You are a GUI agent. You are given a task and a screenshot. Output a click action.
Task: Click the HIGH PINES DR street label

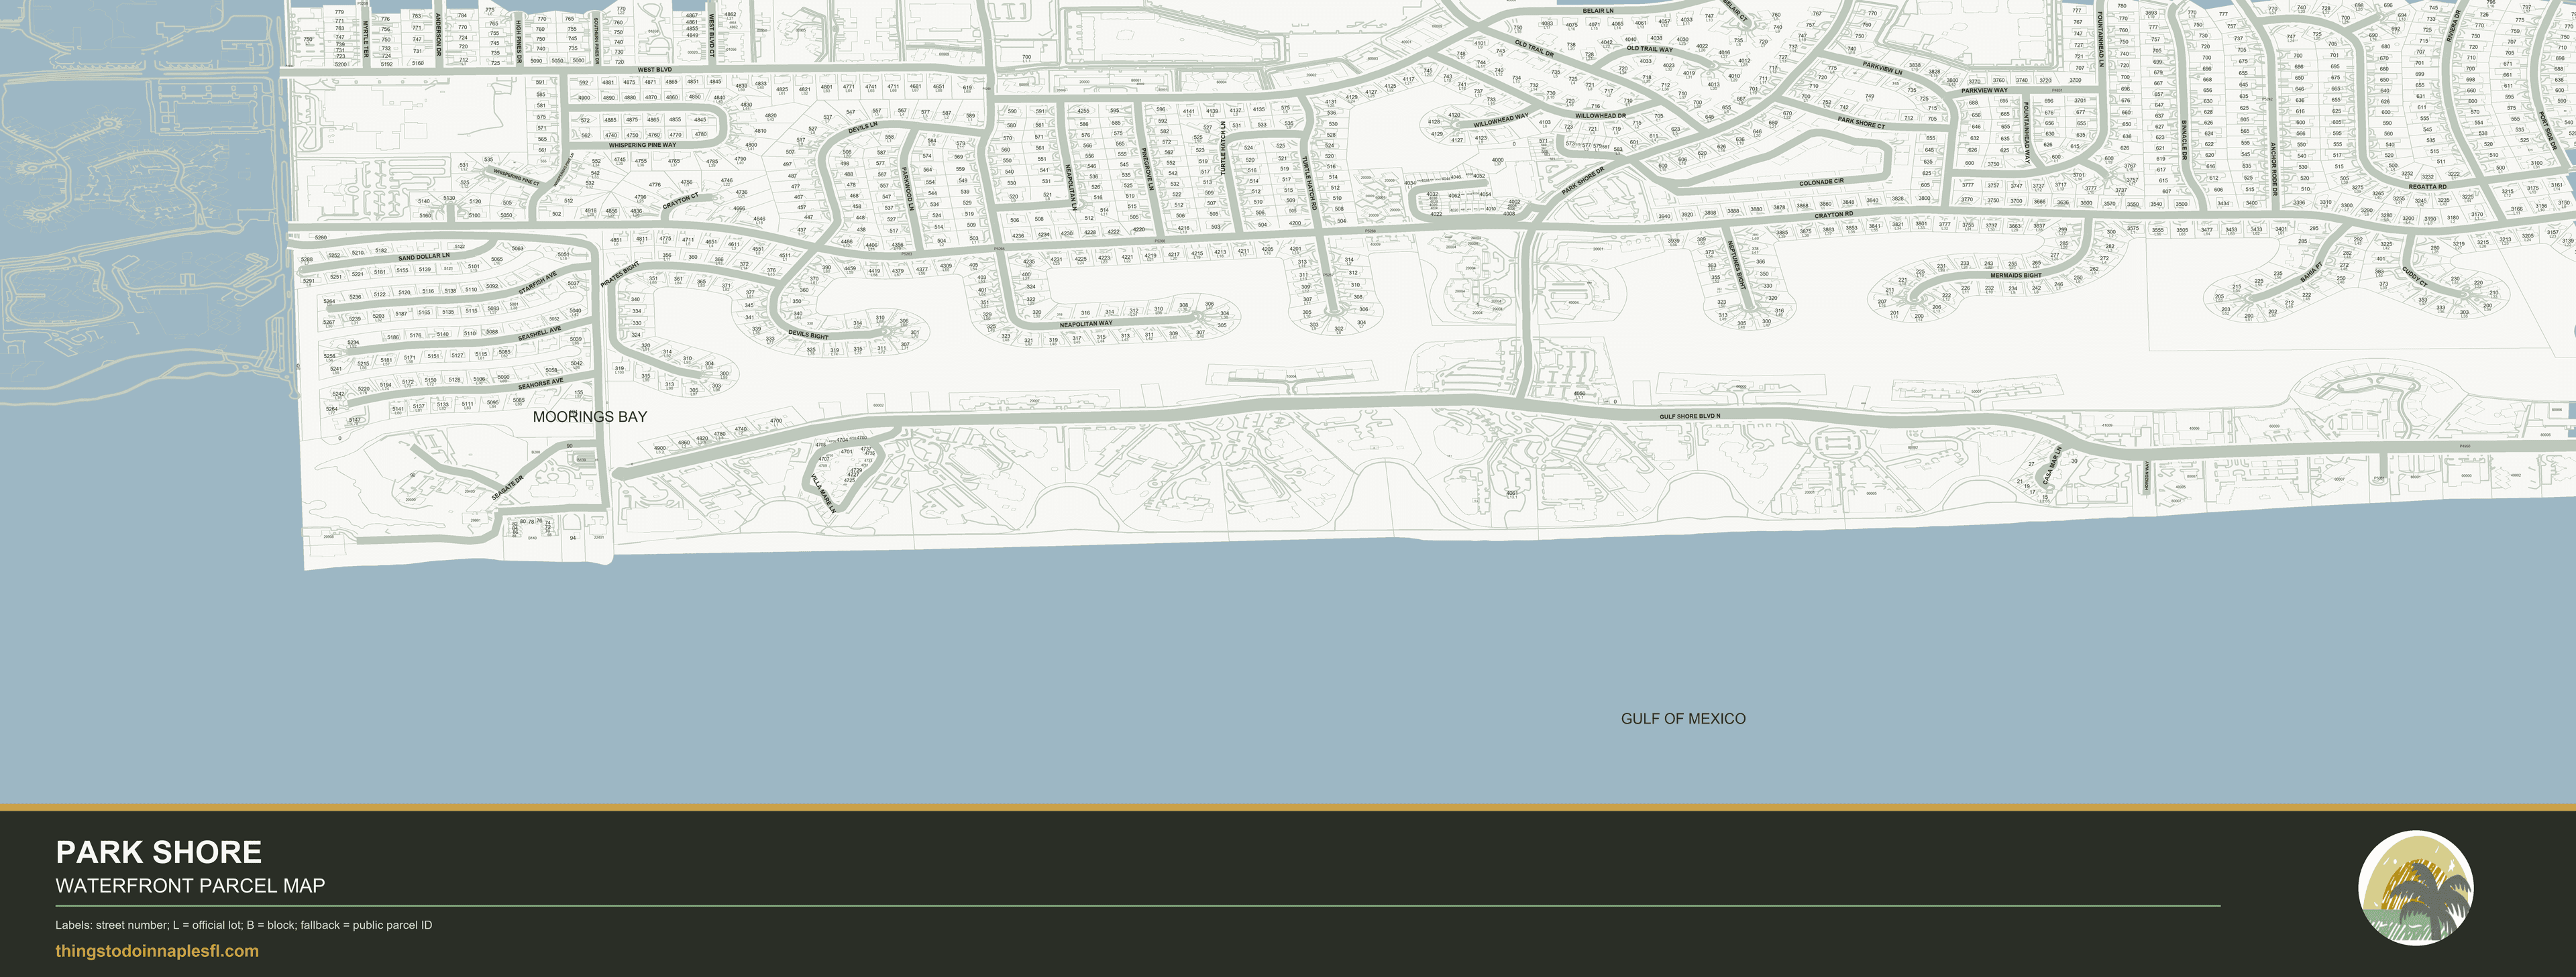pyautogui.click(x=520, y=43)
